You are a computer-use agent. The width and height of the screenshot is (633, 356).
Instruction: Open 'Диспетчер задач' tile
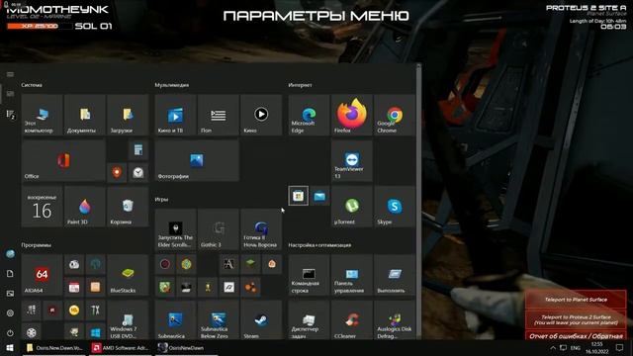(309, 320)
